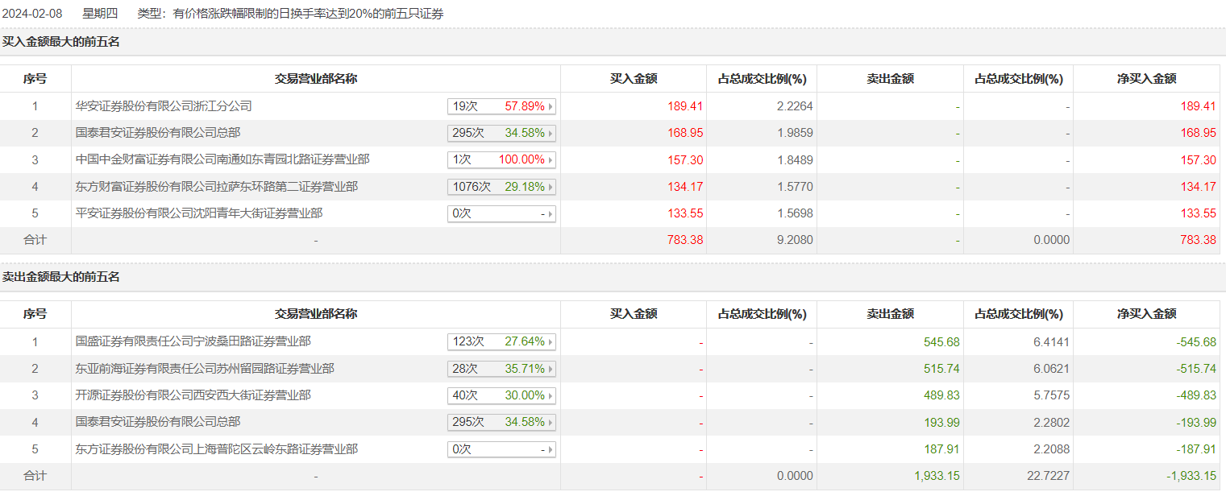Click the arrow on 东方证券's 0次 box
The width and height of the screenshot is (1226, 496).
point(551,449)
